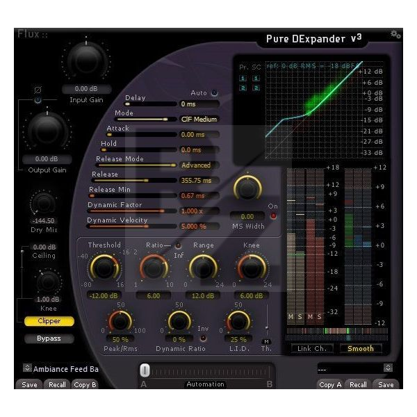Image resolution: width=417 pixels, height=417 pixels.
Task: Open preset A list arrows near Ambiance Feed
Action: click(x=27, y=368)
